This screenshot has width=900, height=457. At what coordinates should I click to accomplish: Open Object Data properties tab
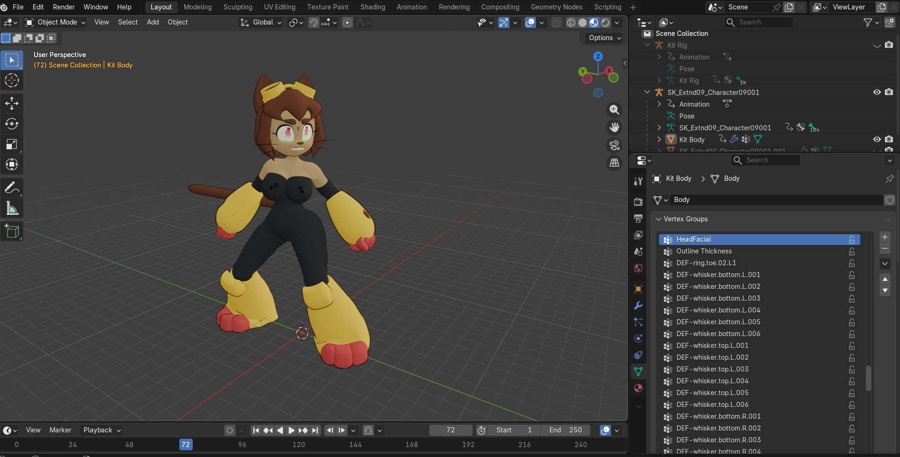(638, 372)
